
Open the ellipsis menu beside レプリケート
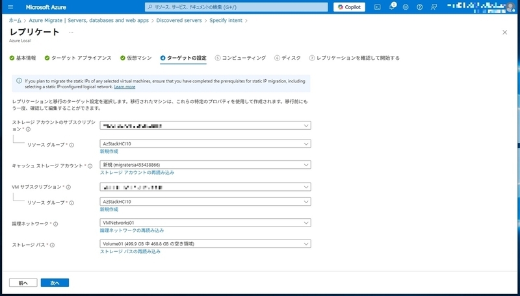(71, 32)
